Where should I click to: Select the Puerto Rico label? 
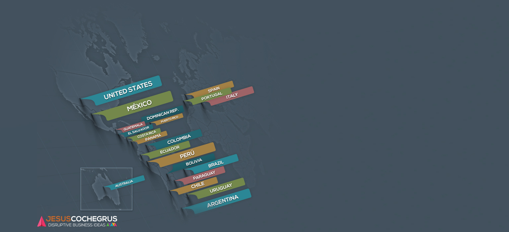[169, 119]
